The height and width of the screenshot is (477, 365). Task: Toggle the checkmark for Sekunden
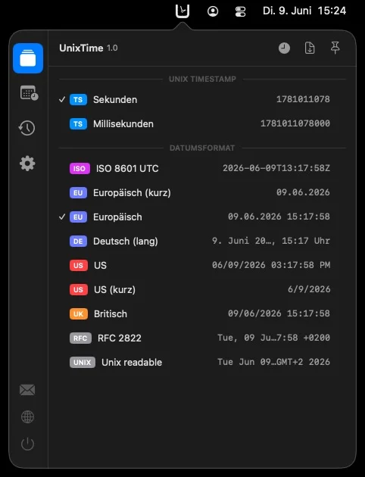tap(62, 99)
